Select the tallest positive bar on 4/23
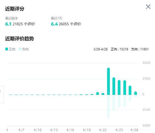This screenshot has width=155, height=133. click(x=108, y=81)
